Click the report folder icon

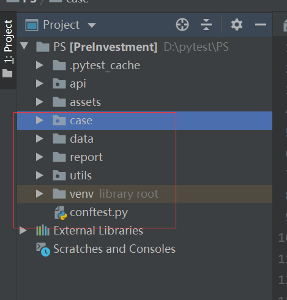point(59,157)
